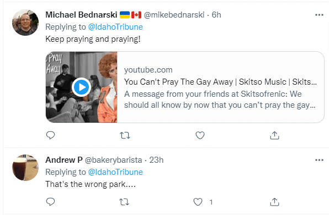Open more options on Andrew P's tweet
Viewport: 329px width, 215px height.
319,160
